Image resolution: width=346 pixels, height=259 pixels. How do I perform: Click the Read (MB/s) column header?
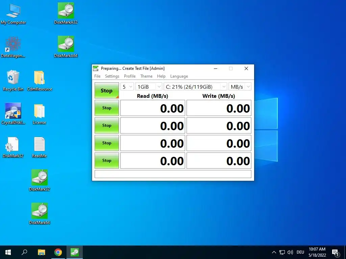(x=152, y=96)
